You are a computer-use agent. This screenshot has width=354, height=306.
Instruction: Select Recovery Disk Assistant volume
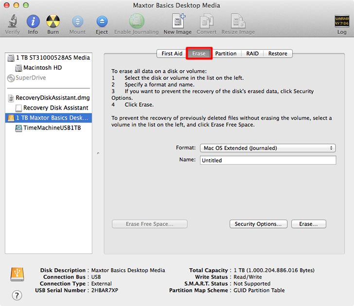pos(49,108)
